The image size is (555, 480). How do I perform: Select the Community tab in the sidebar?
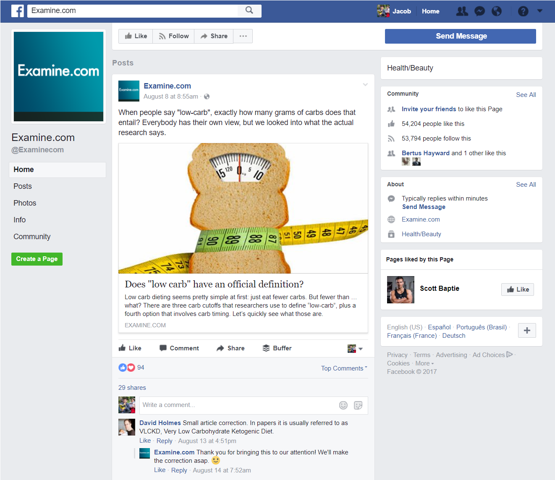[x=32, y=237]
